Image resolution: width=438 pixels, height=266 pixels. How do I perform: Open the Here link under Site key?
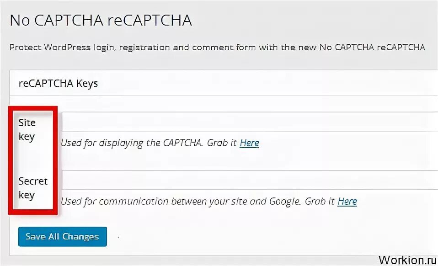(249, 143)
